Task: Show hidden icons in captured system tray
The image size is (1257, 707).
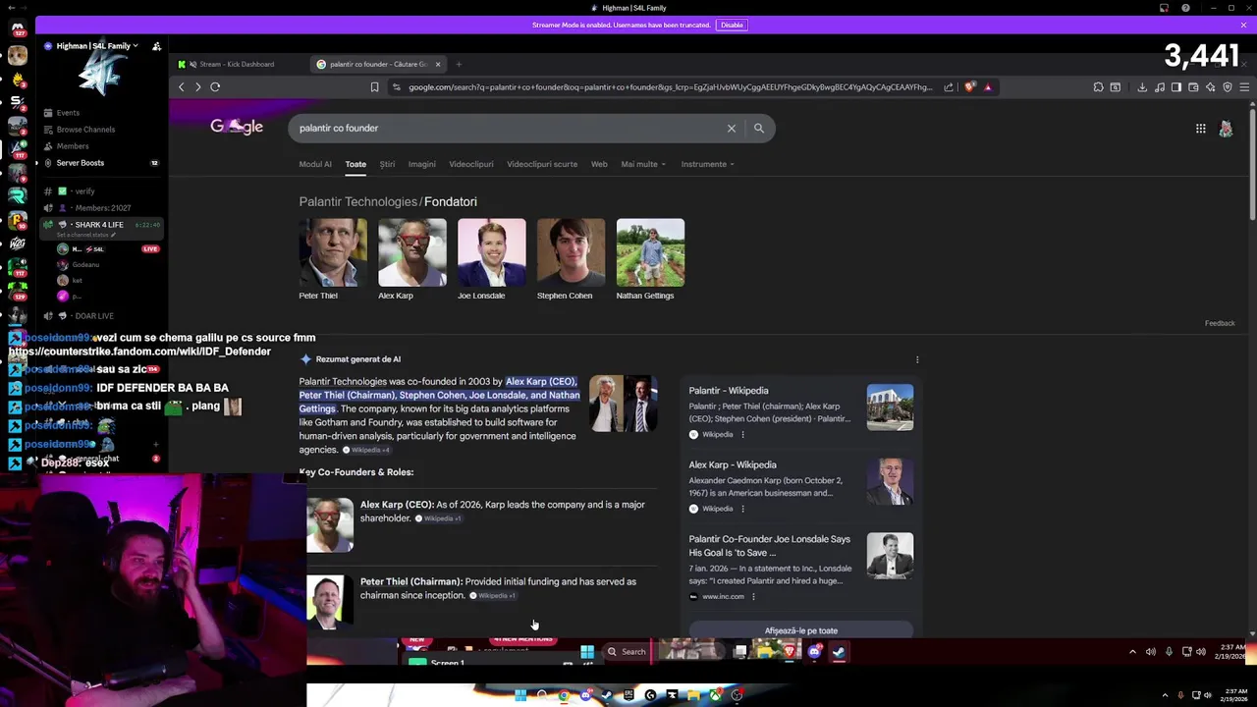Action: (1132, 651)
